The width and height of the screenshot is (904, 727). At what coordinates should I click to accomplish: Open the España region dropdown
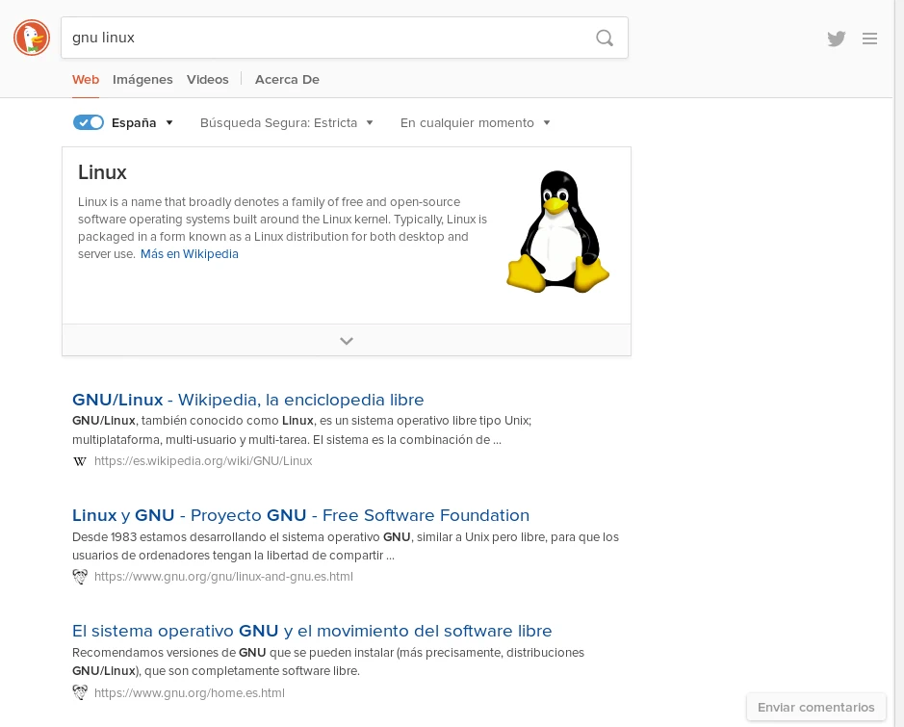(142, 122)
